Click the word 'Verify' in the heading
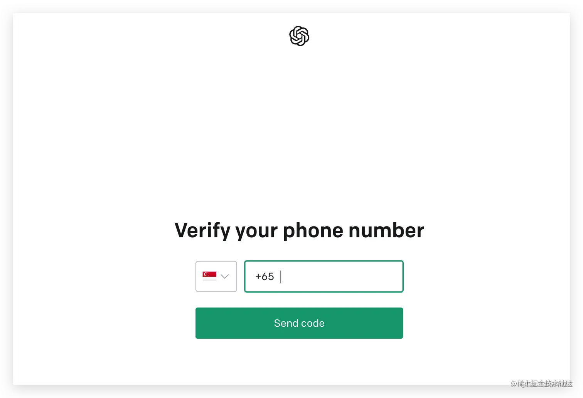Viewport: 583px width, 398px height. 203,230
